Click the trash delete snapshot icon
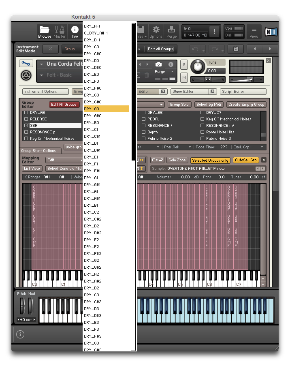Screen dimensions: 290x366 (147, 75)
